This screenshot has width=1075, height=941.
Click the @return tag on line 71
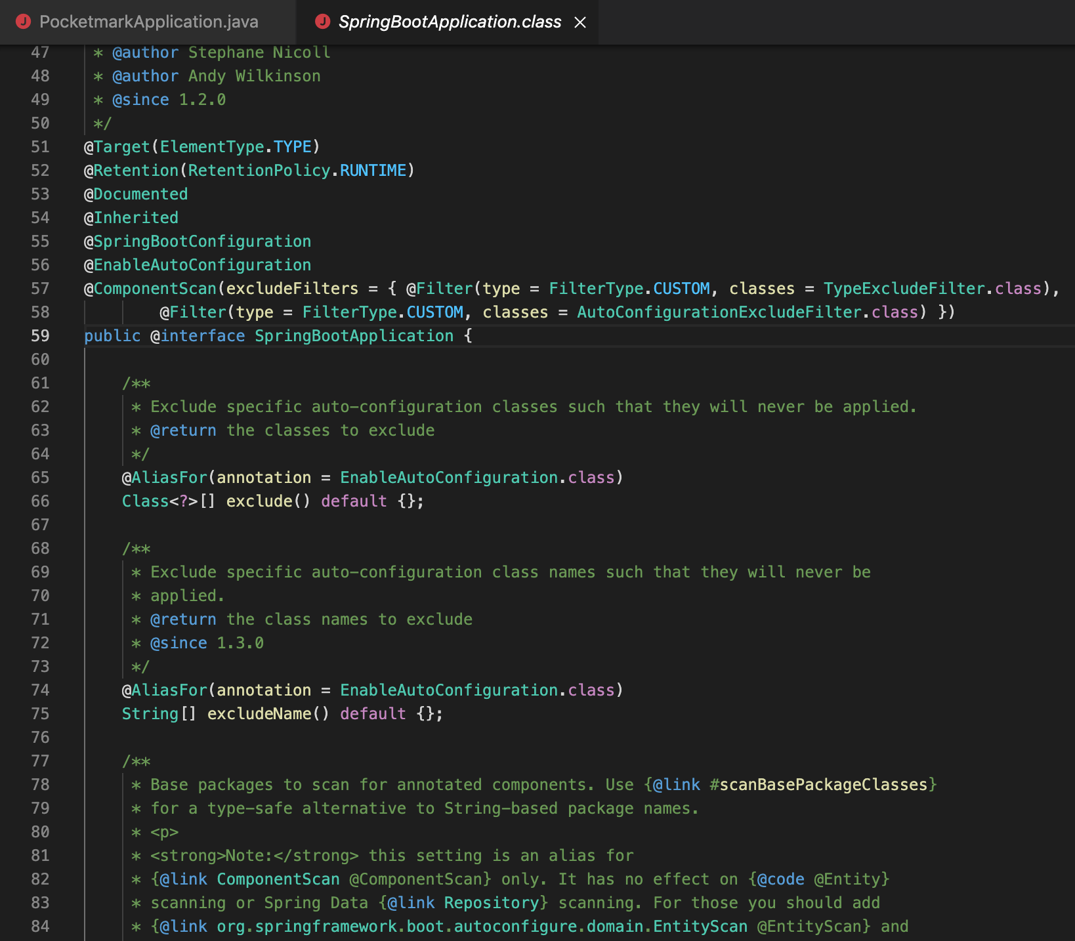[184, 619]
